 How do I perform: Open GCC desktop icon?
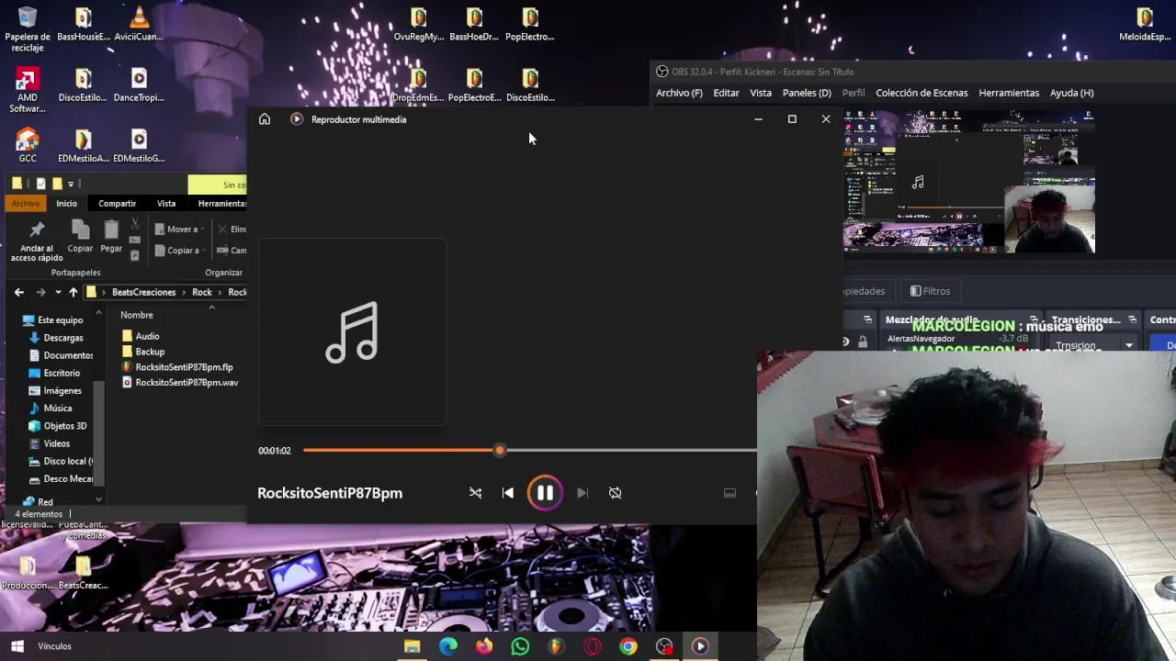pyautogui.click(x=28, y=145)
